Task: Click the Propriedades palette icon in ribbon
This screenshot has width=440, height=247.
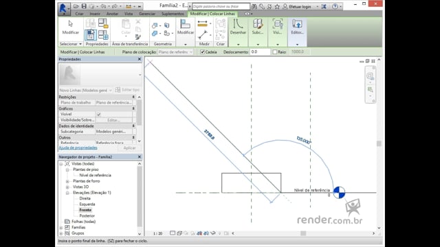Action: tap(91, 35)
